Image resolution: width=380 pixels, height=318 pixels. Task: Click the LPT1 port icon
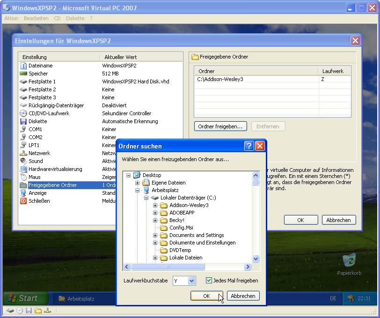tap(23, 145)
